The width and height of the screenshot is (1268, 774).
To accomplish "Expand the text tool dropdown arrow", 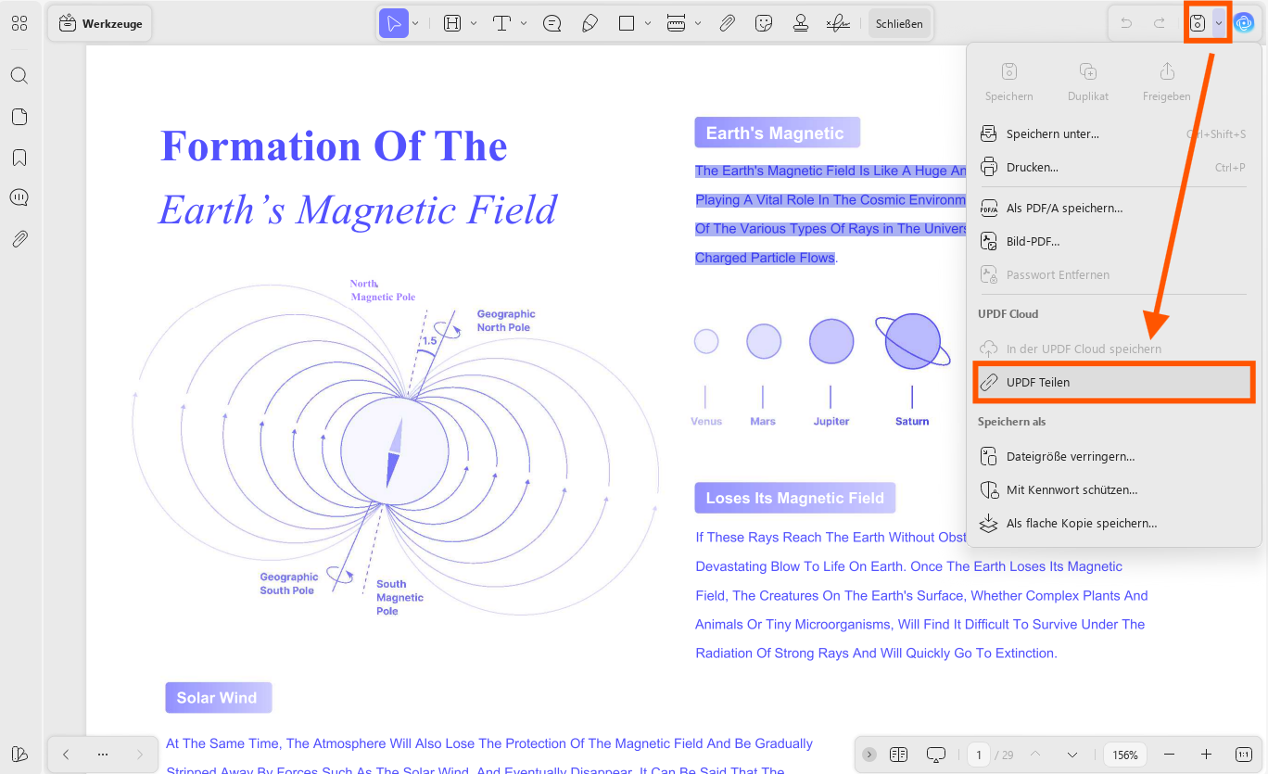I will tap(524, 24).
